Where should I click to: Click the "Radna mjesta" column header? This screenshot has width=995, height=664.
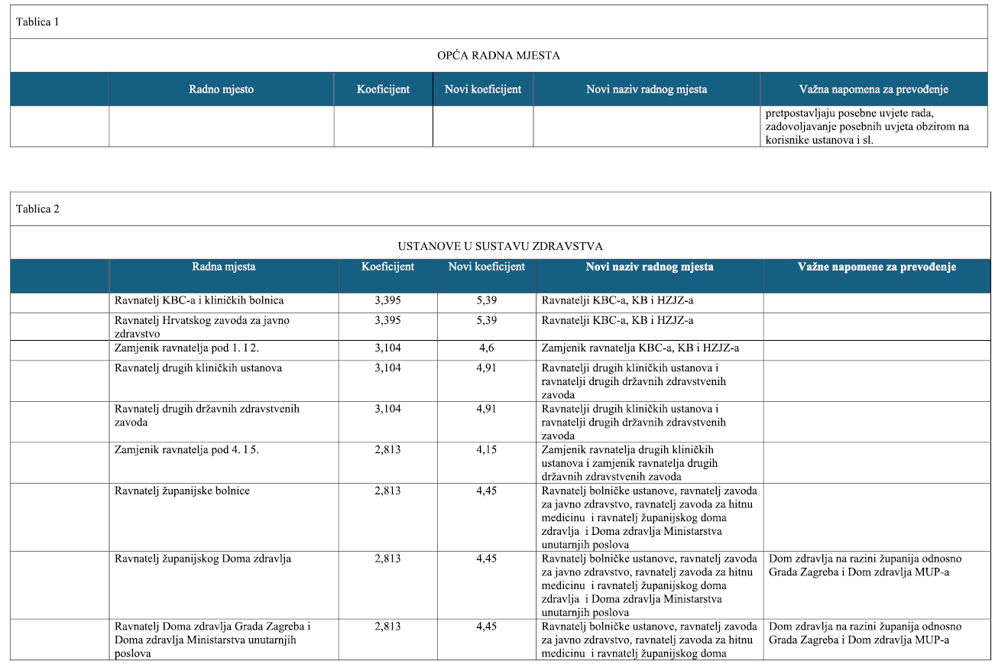coord(223,267)
